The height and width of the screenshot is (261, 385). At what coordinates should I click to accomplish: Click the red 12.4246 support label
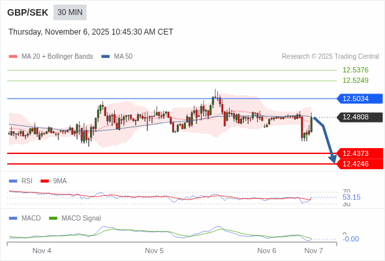click(x=360, y=164)
